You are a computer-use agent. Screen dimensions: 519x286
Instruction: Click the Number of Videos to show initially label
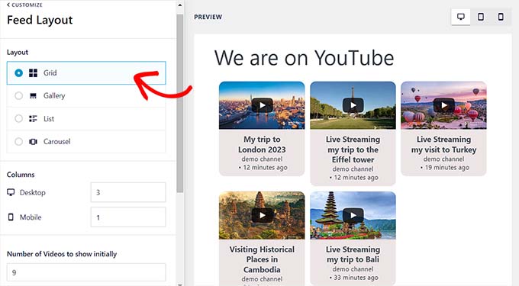coord(62,254)
